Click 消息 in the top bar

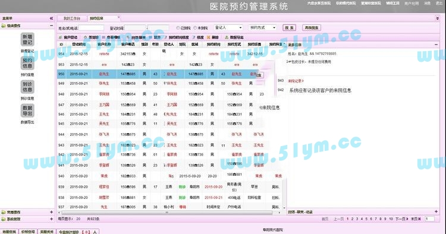tap(427, 4)
